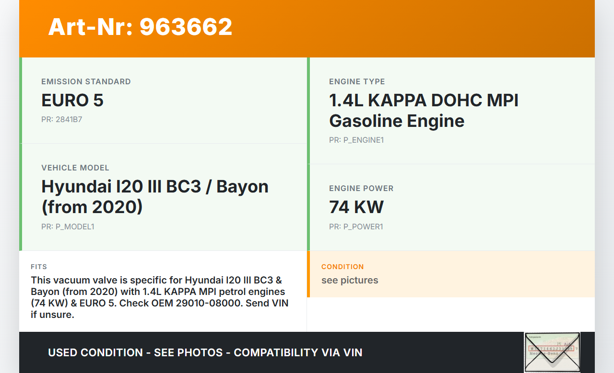Click the PR: P_POWER1 code

coord(355,226)
